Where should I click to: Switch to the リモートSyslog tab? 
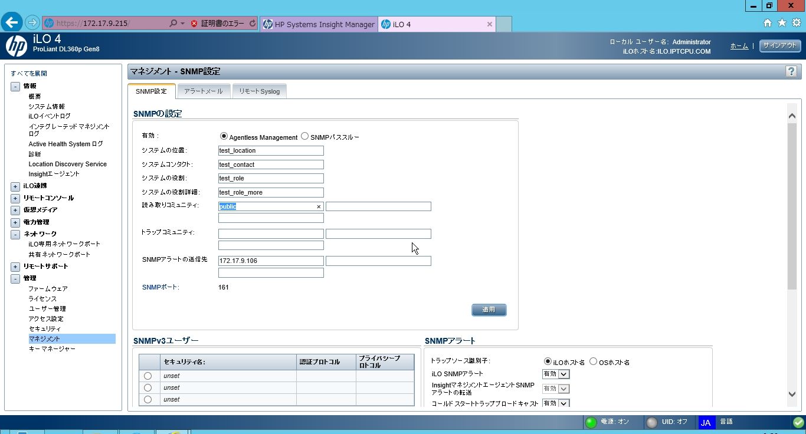pos(260,91)
